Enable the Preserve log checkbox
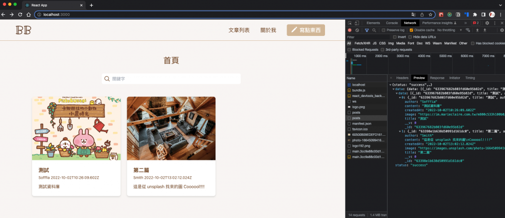This screenshot has width=505, height=218. [383, 30]
